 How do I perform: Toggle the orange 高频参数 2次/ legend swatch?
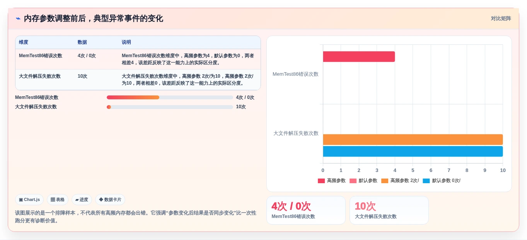(x=385, y=181)
